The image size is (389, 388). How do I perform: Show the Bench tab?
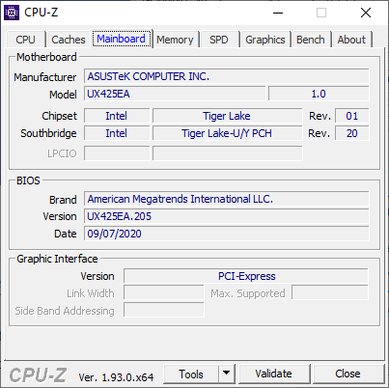pyautogui.click(x=311, y=40)
